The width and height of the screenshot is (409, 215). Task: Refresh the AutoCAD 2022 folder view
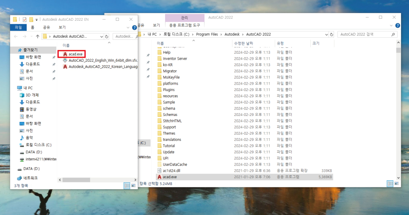click(x=332, y=34)
